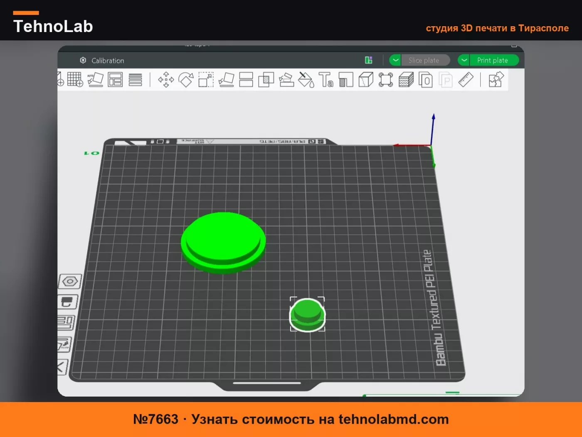The height and width of the screenshot is (437, 582).
Task: Click the Slice plate button
Action: [425, 60]
